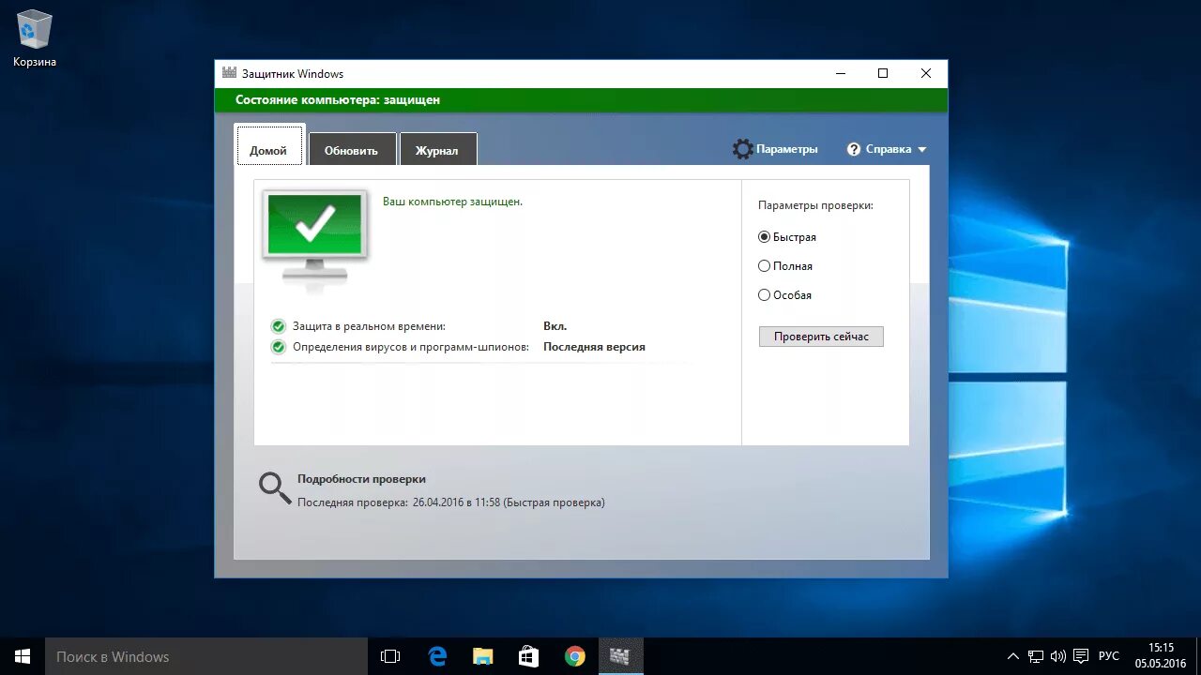The image size is (1201, 675).
Task: Click the magnifier icon by Подробности проверки
Action: pos(275,487)
